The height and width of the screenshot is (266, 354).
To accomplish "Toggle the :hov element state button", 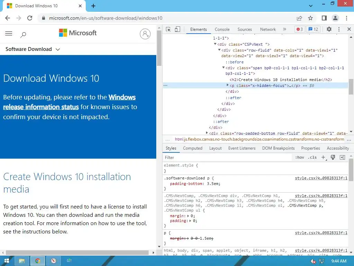I will click(299, 158).
